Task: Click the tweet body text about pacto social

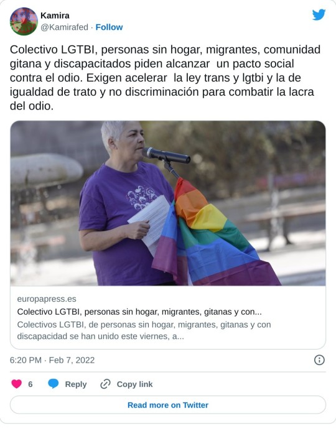Action: (x=166, y=78)
